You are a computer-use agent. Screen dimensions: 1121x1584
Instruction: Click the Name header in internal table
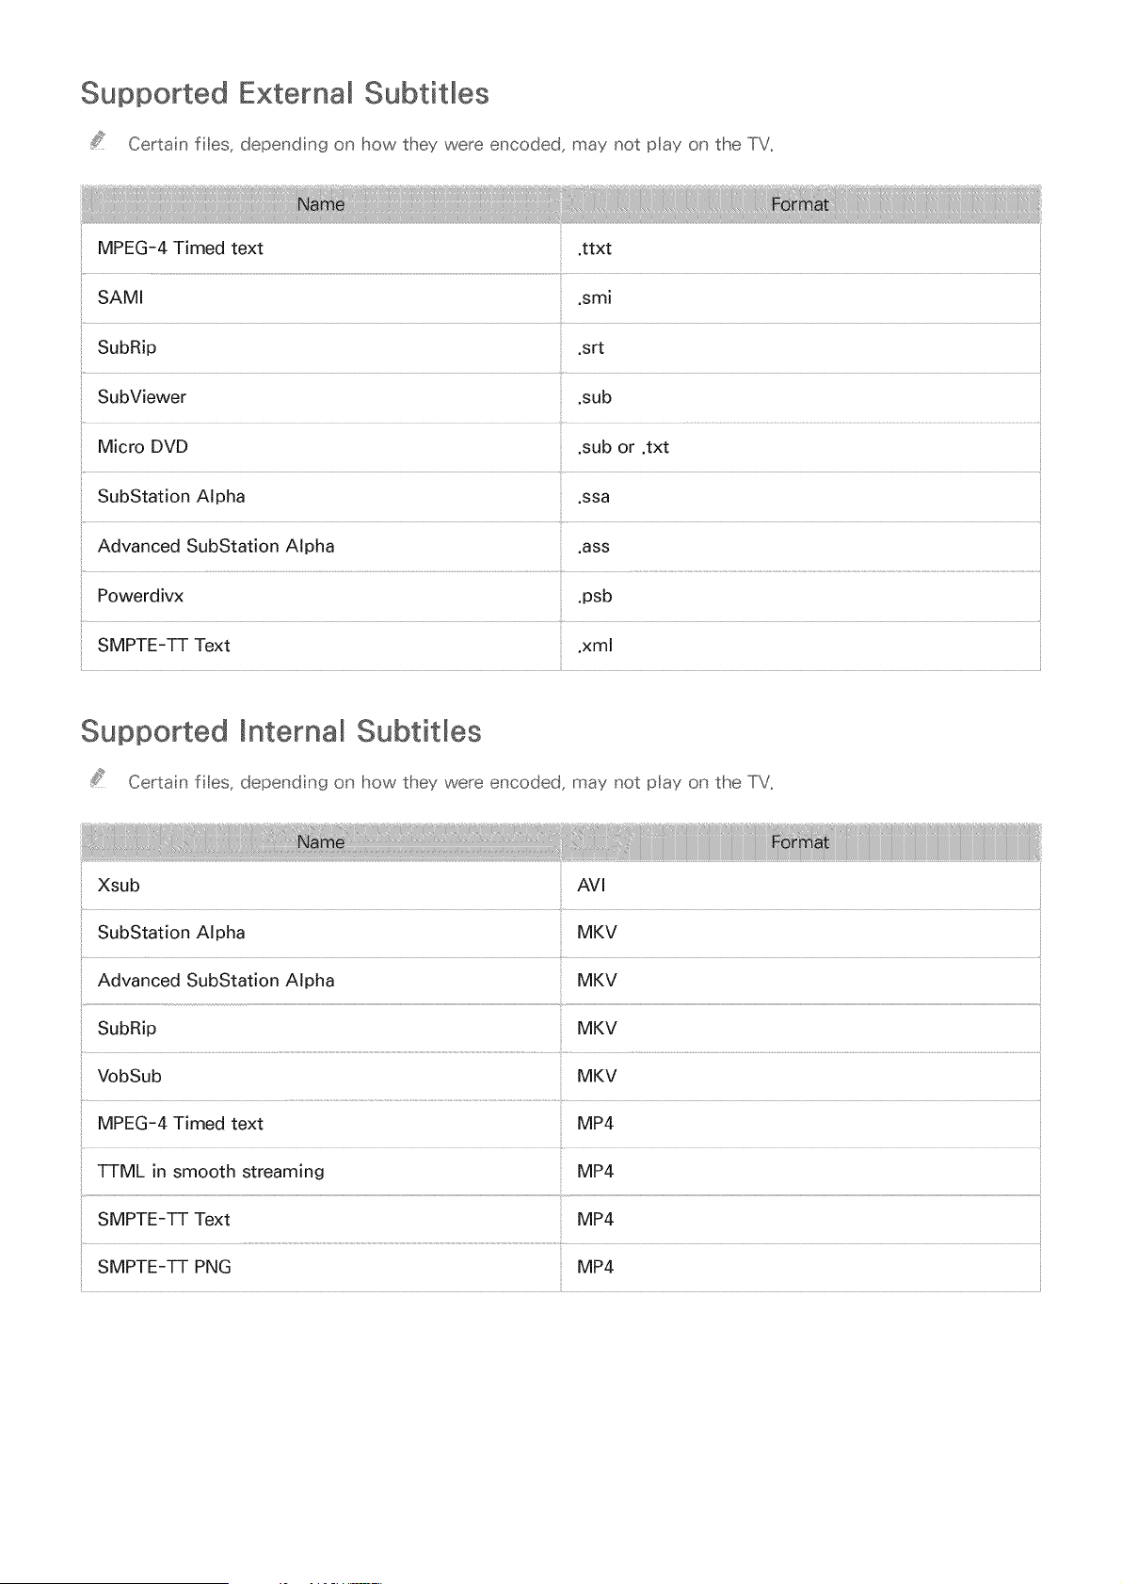coord(321,842)
